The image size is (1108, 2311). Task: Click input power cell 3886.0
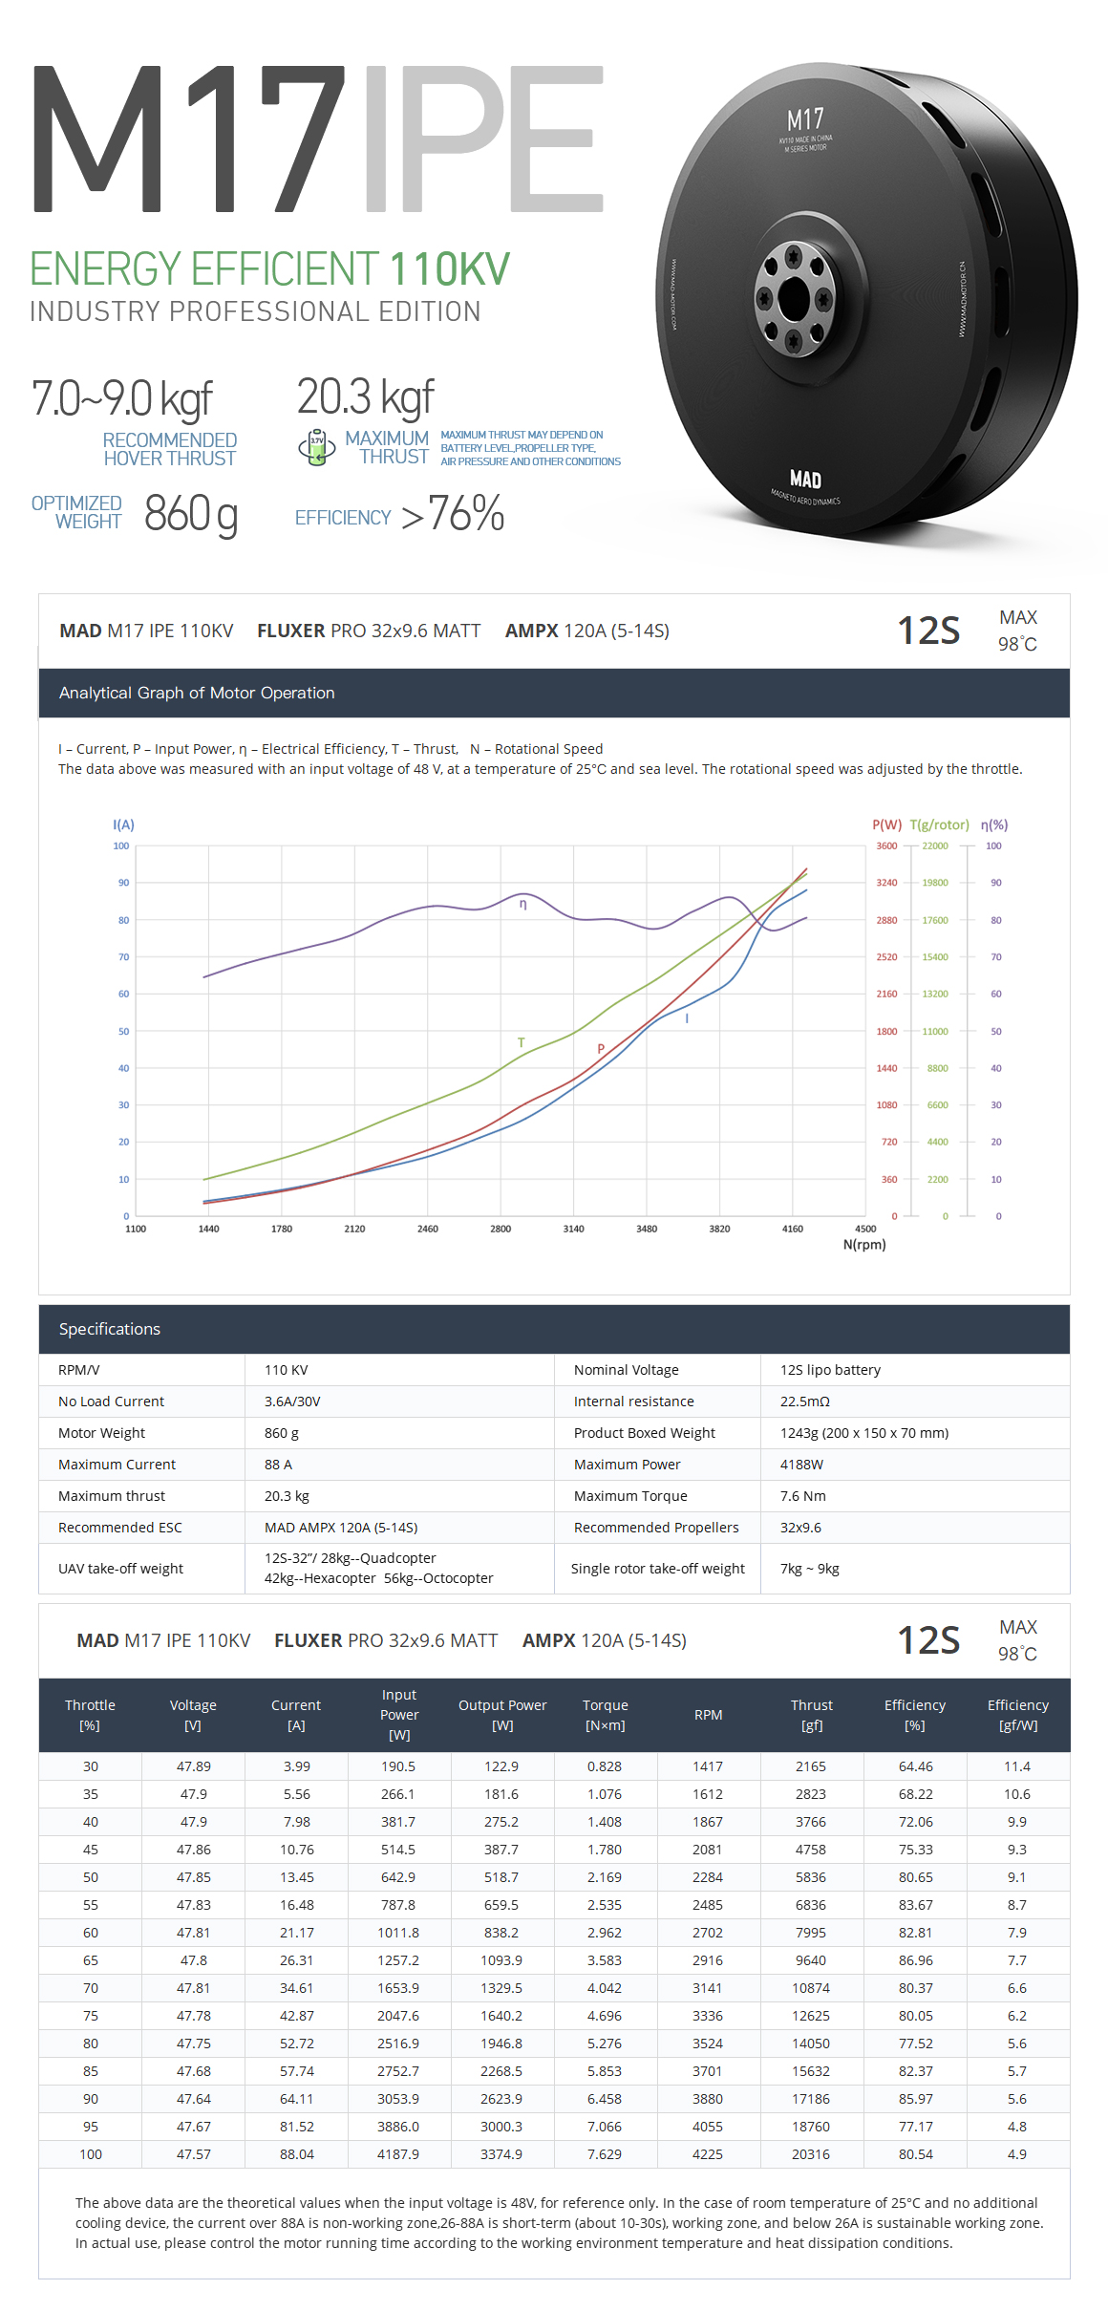[x=398, y=2127]
